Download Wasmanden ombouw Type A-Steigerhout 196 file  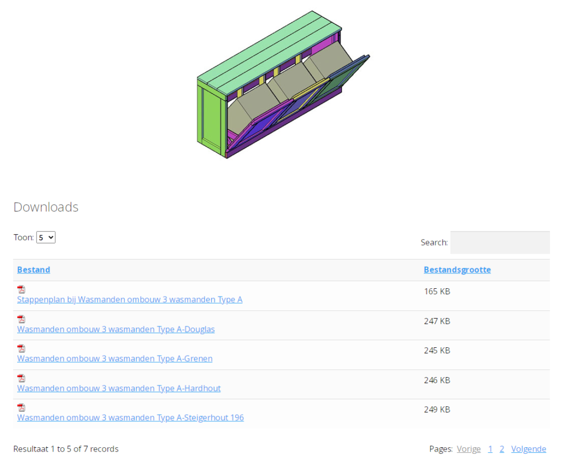coord(130,417)
